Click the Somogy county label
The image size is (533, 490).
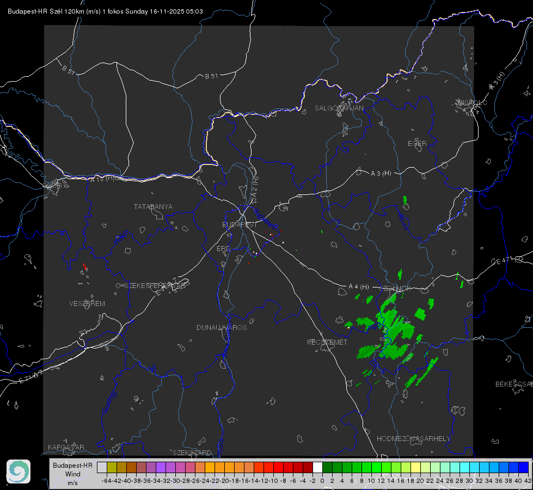click(x=109, y=402)
